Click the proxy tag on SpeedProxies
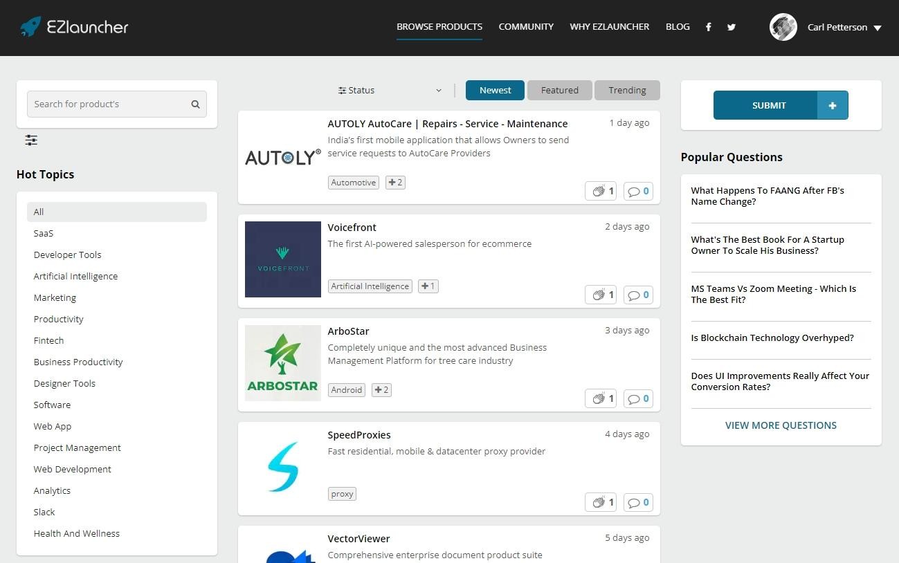The height and width of the screenshot is (563, 899). coord(342,494)
